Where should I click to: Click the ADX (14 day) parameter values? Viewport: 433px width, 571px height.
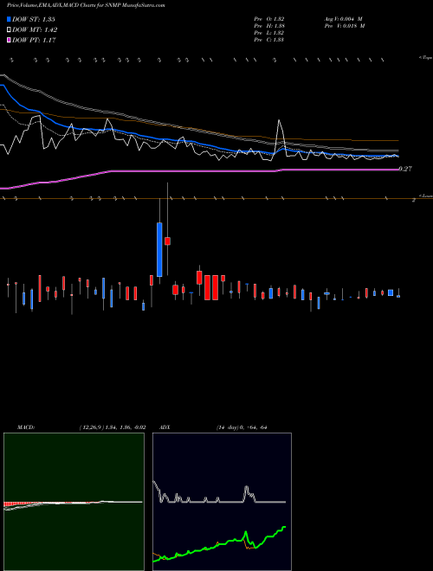(x=242, y=427)
